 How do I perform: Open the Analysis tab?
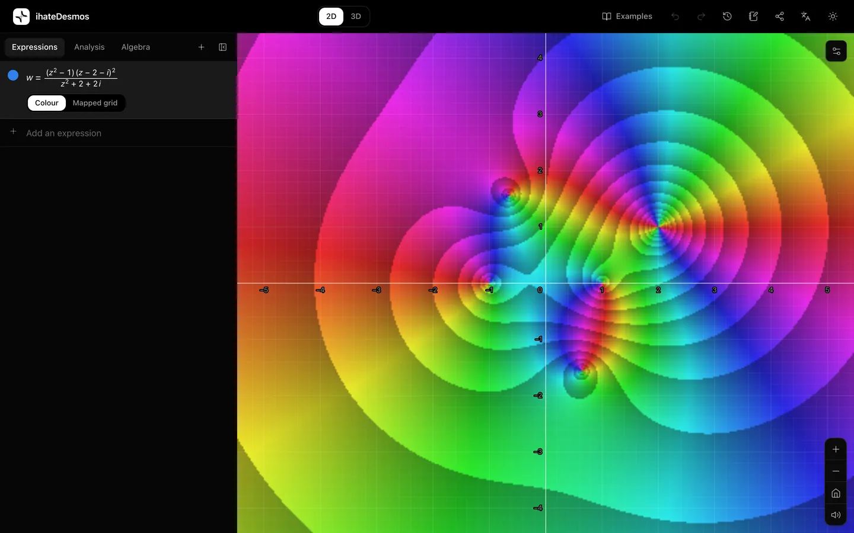coord(90,47)
